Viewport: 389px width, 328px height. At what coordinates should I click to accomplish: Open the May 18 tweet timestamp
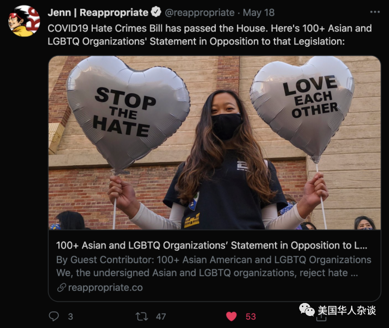coord(259,12)
